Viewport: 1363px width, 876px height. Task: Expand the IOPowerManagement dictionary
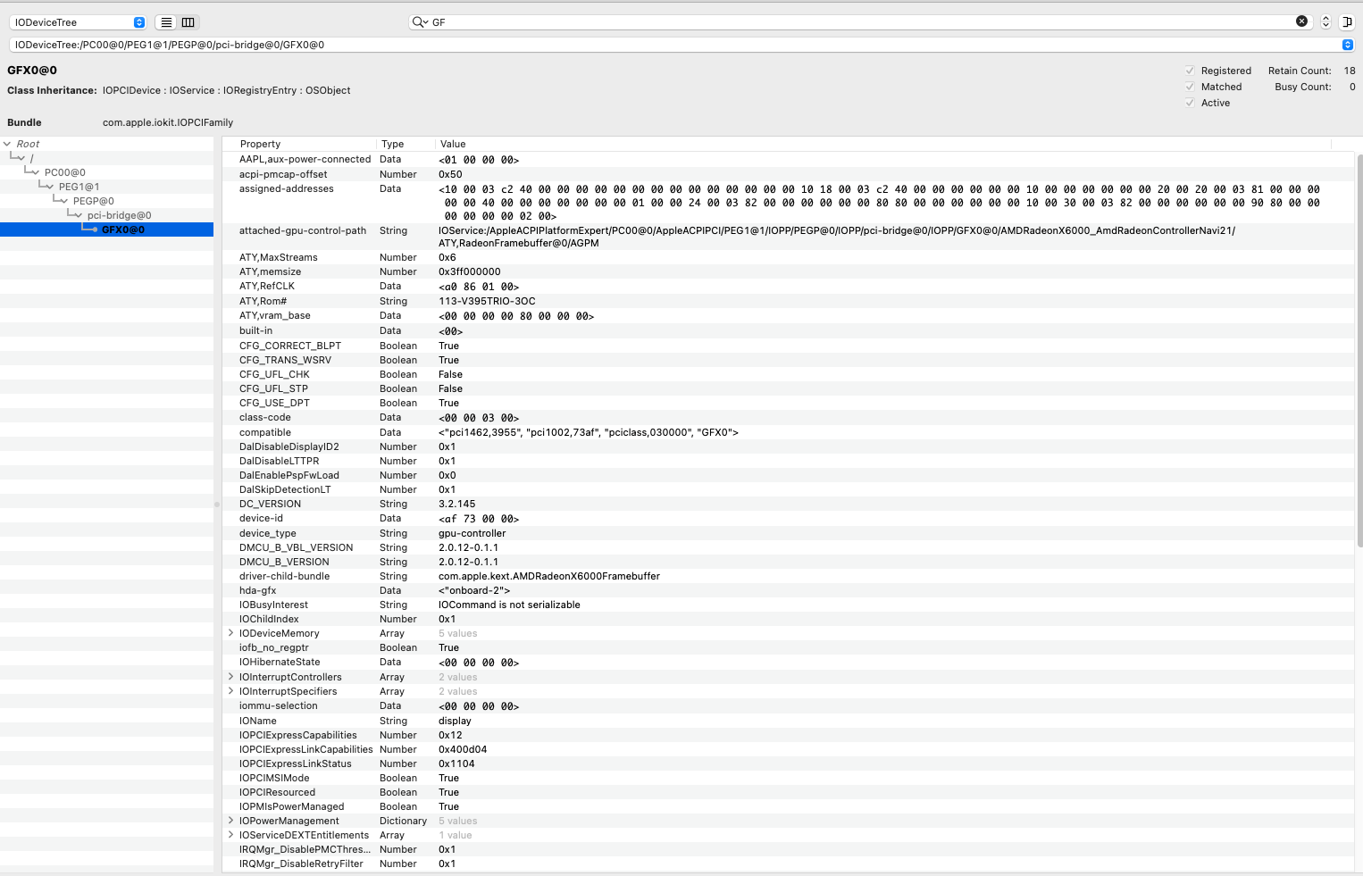[231, 821]
